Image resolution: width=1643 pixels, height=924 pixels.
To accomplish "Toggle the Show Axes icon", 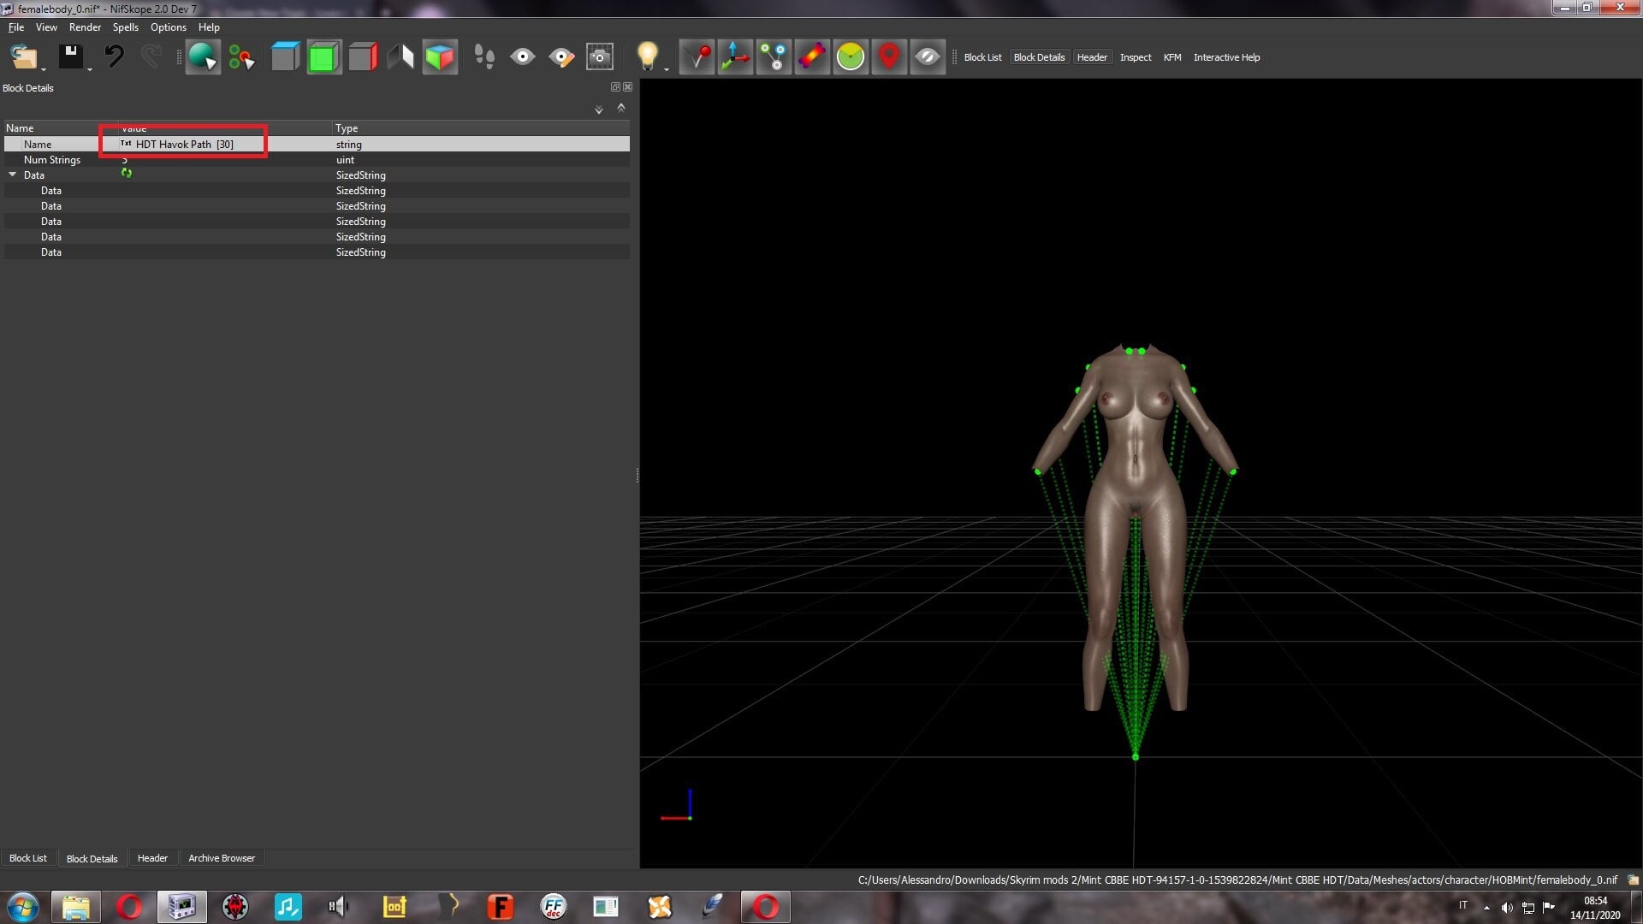I will [735, 57].
